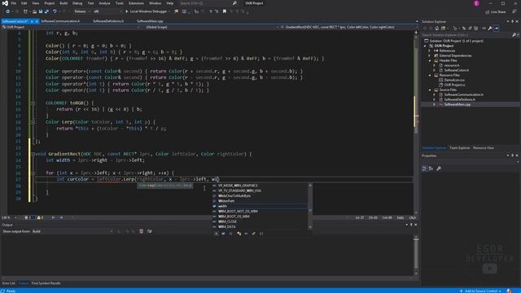Click the Save icon in the toolbar
The image size is (521, 293).
coord(41,11)
